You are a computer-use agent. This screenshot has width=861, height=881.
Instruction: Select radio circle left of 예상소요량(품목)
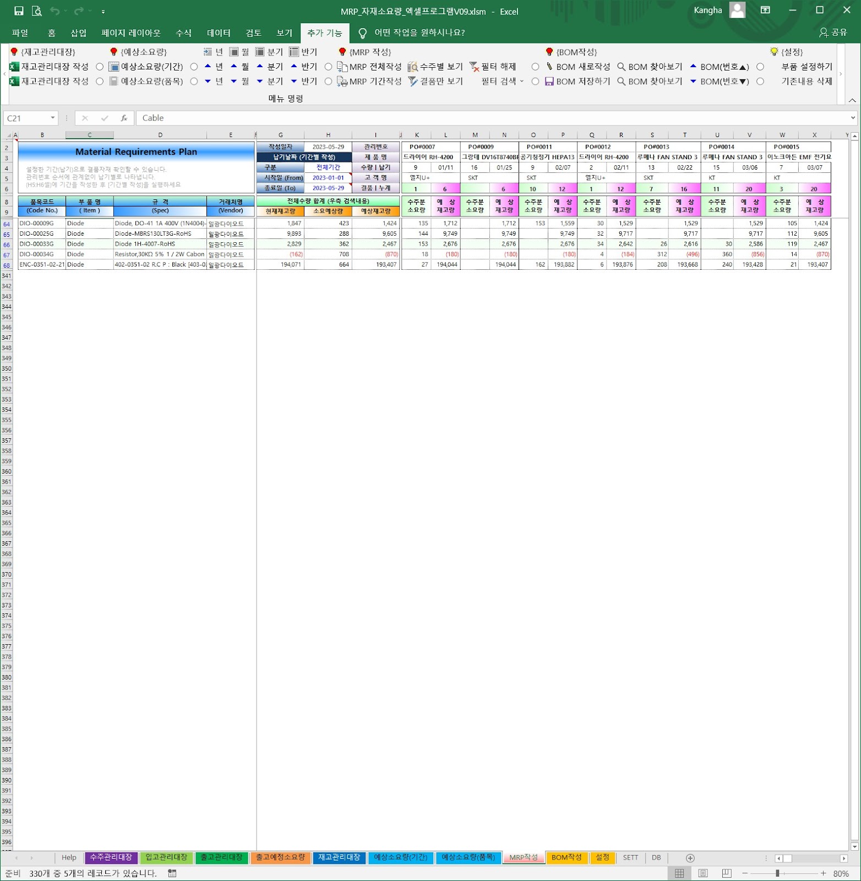click(x=100, y=81)
